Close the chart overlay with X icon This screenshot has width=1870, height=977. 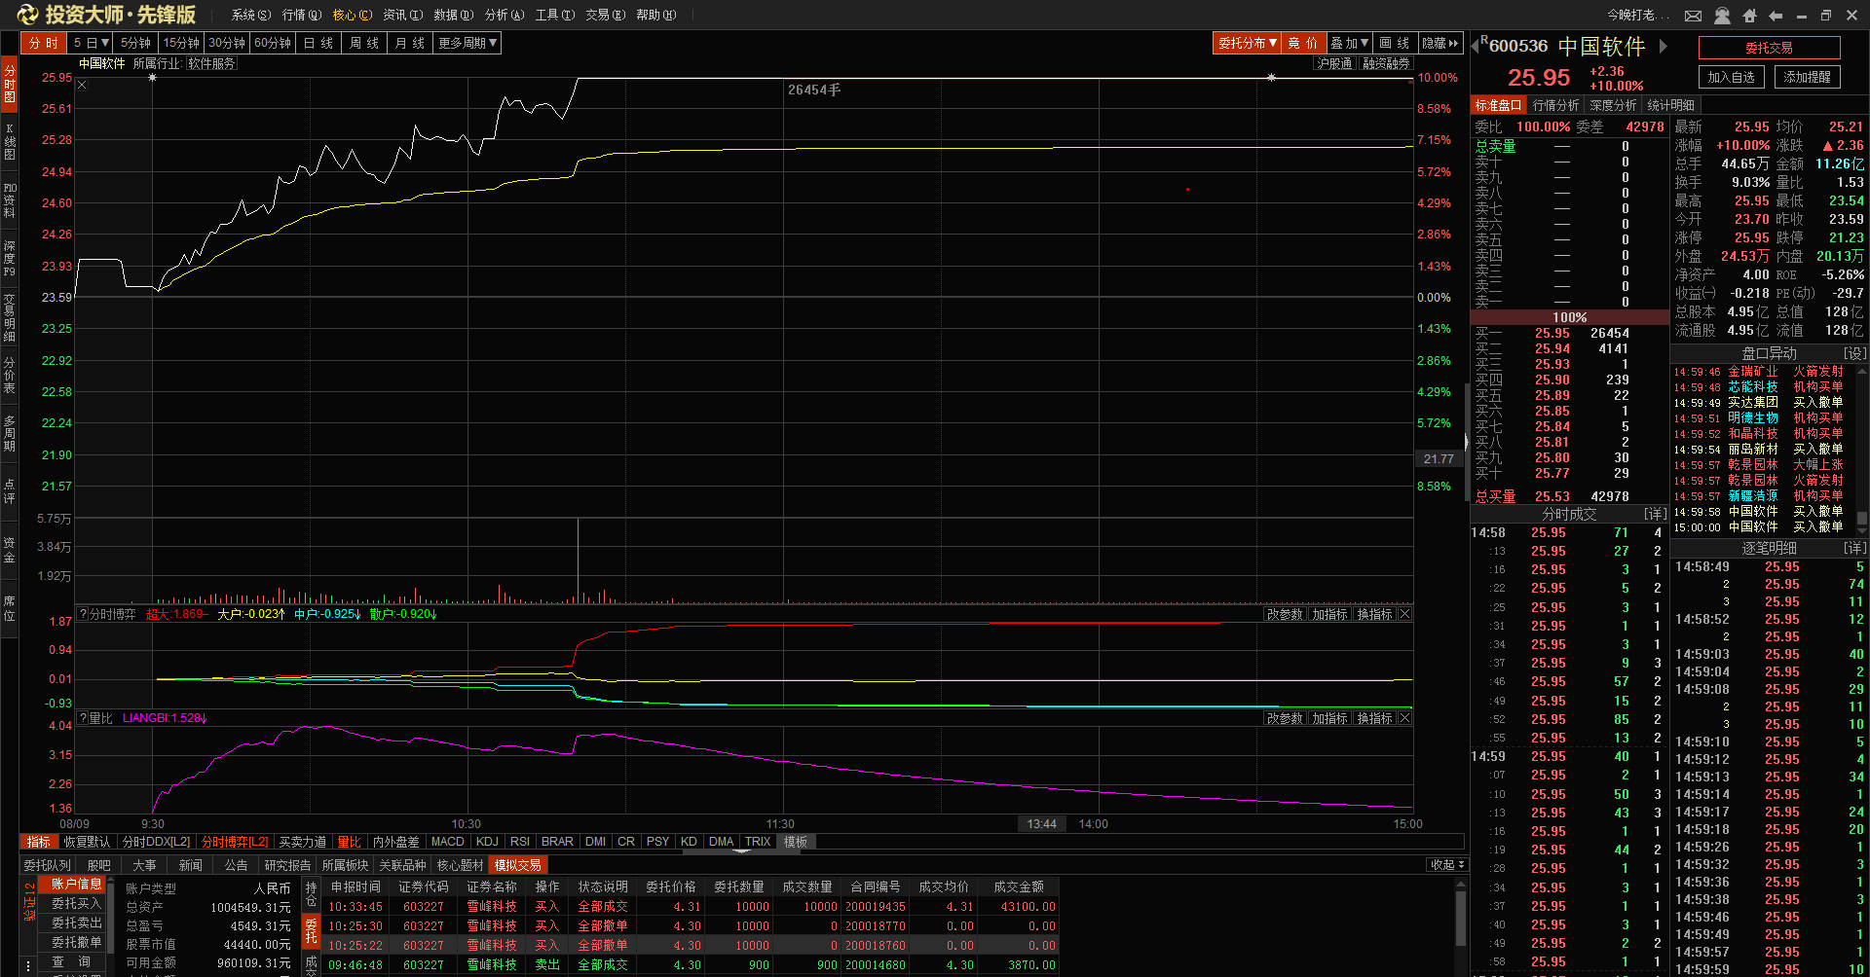tap(83, 85)
